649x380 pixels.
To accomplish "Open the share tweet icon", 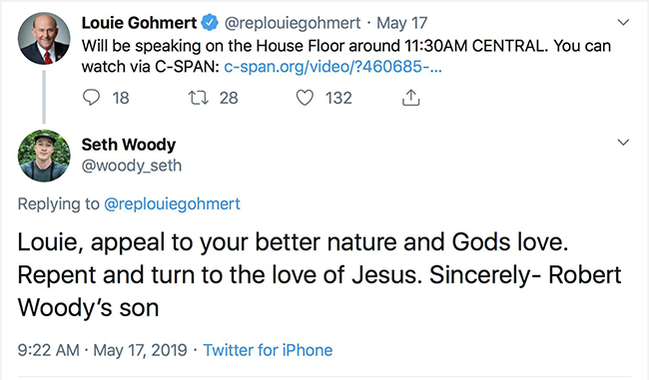I will [410, 98].
